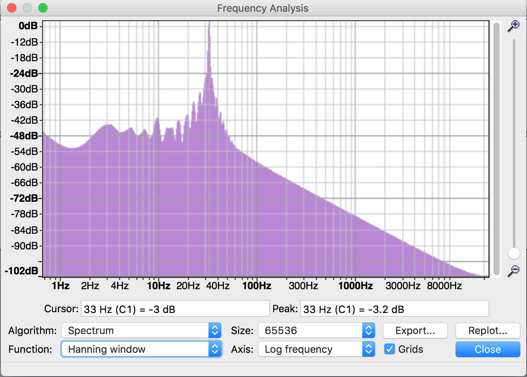
Task: Click the zoom in magnifier icon
Action: tap(513, 27)
